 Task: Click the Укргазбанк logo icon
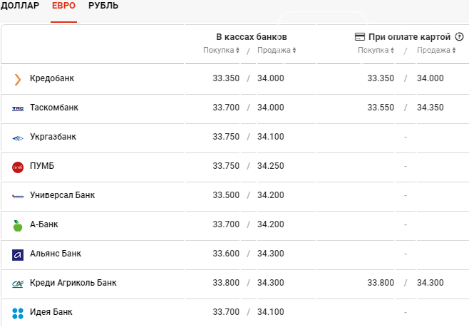18,137
